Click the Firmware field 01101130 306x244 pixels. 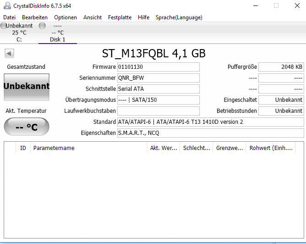pyautogui.click(x=158, y=67)
